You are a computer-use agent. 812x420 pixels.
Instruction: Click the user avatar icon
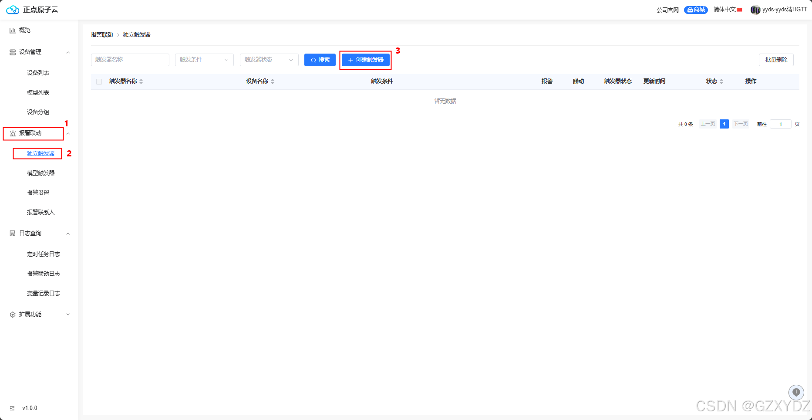tap(755, 10)
